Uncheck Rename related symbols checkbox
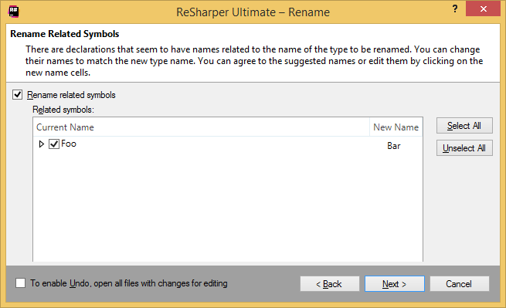The image size is (506, 308). point(18,95)
